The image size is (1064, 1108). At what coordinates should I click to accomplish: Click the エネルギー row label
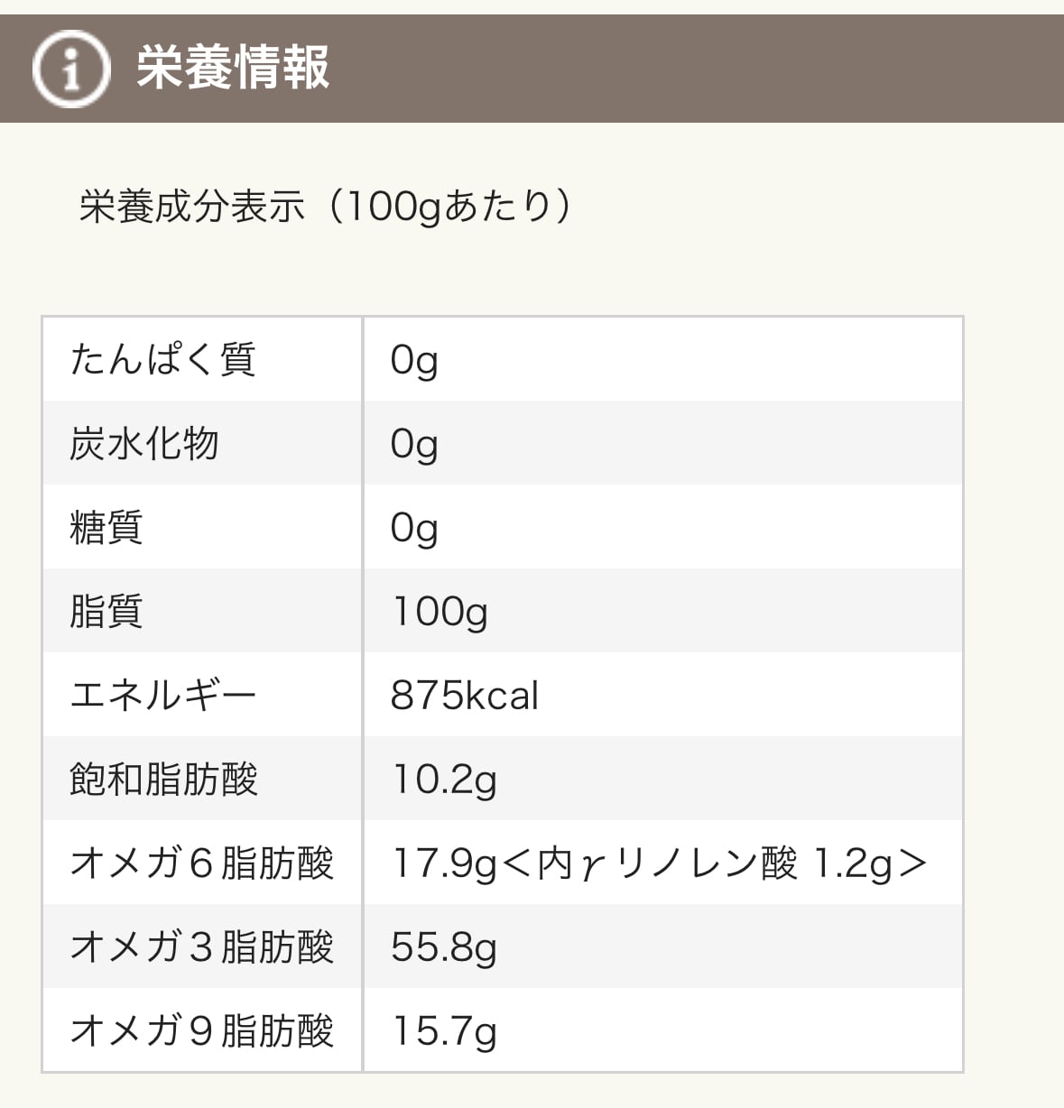163,695
